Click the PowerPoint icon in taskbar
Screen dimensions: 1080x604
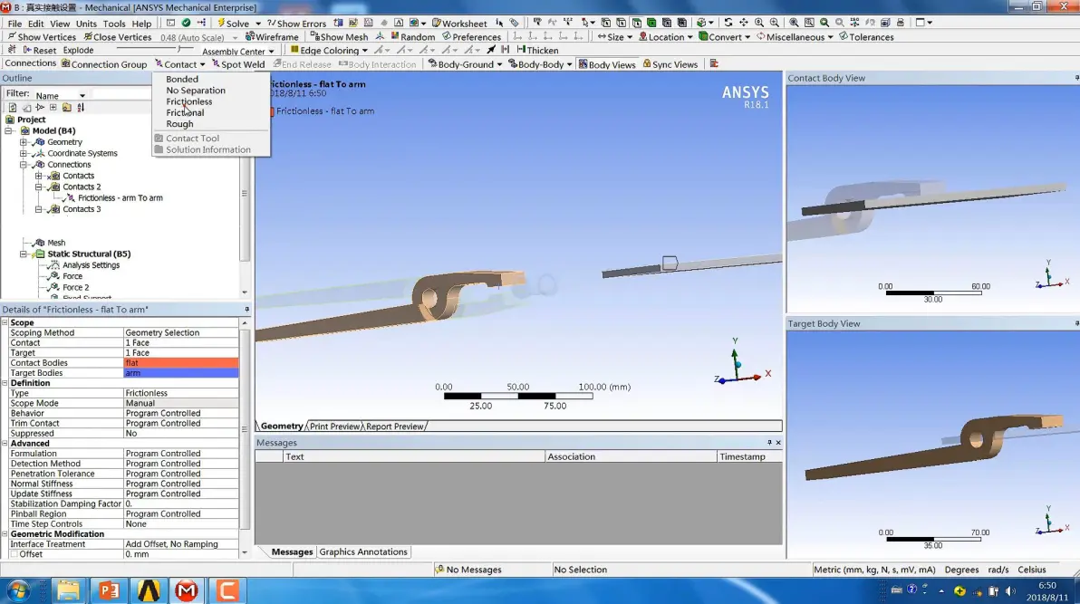pos(109,590)
